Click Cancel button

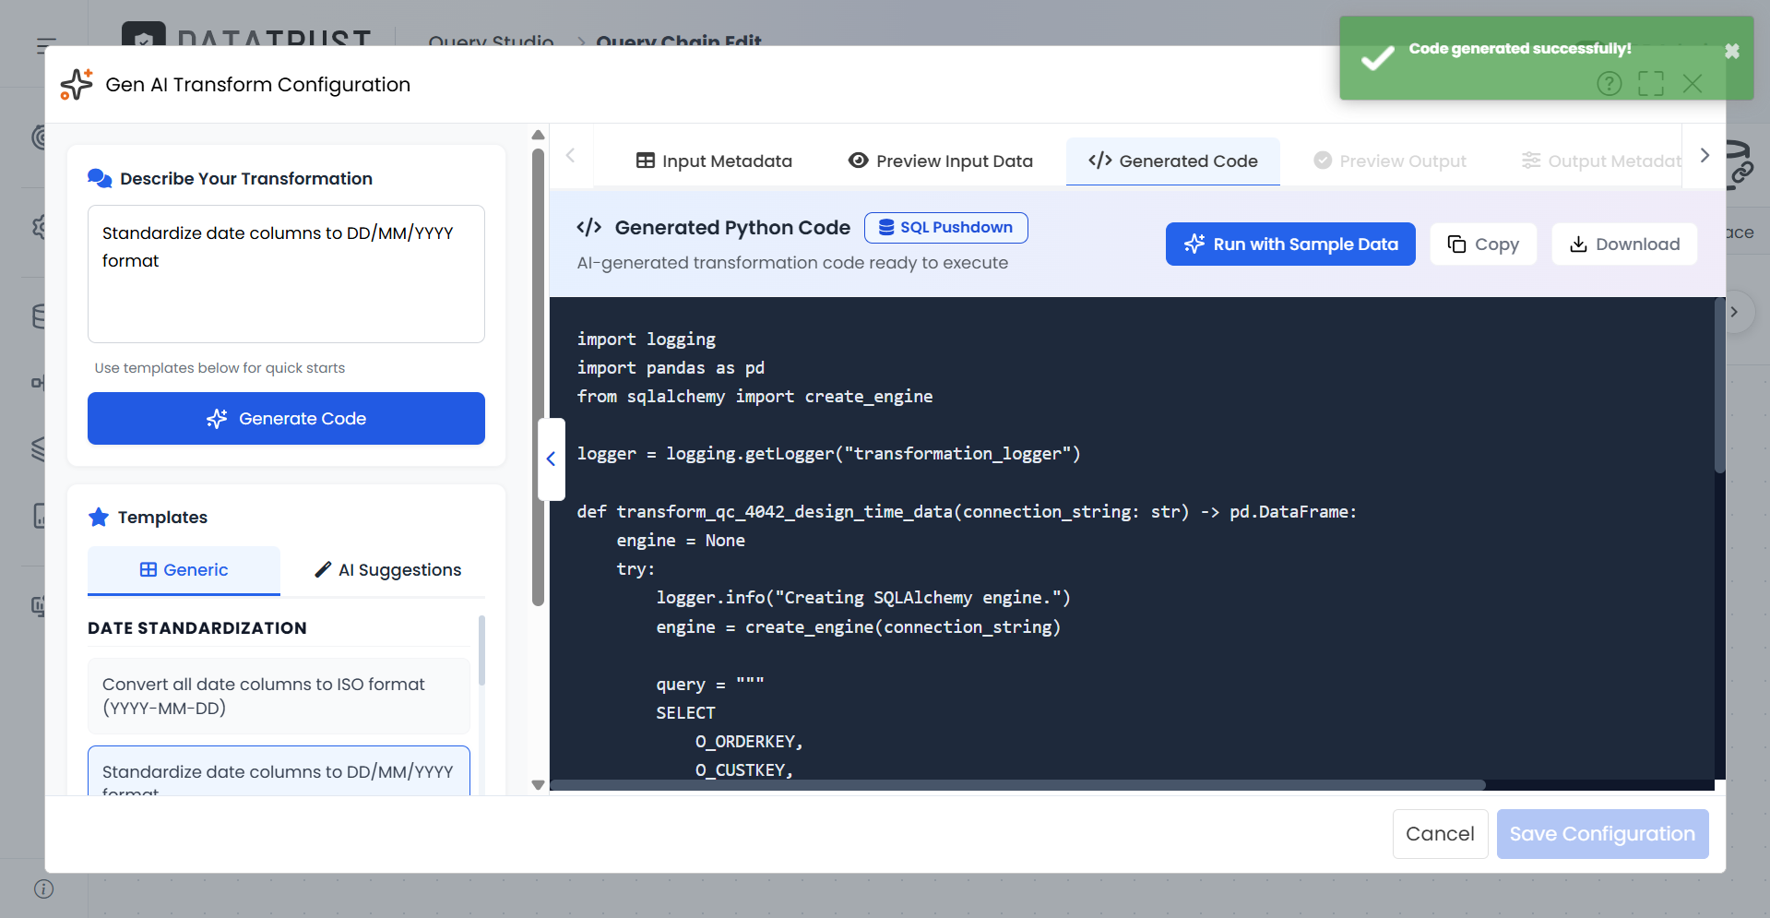[1440, 833]
